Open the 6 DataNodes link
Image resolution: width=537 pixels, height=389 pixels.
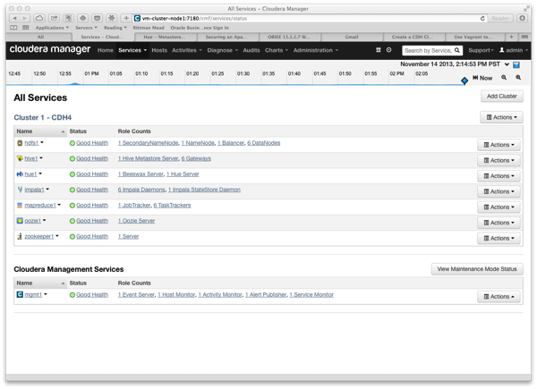(x=264, y=143)
